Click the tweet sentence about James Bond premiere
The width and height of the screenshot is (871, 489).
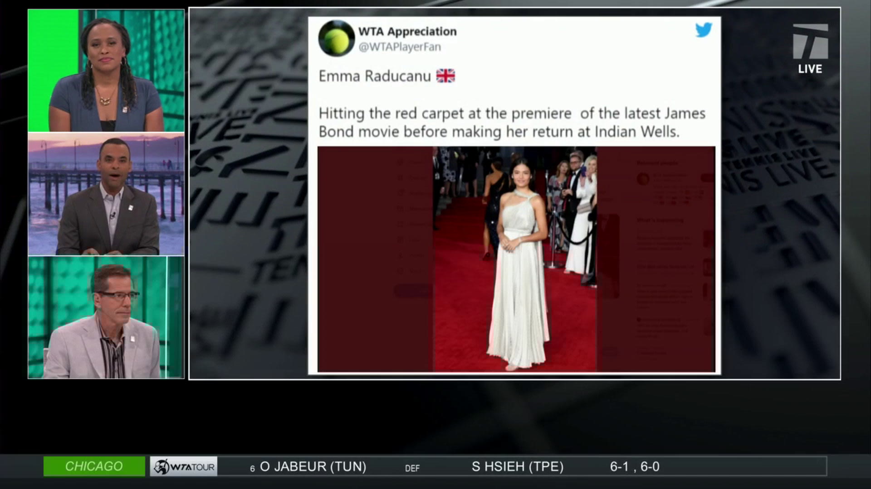512,122
